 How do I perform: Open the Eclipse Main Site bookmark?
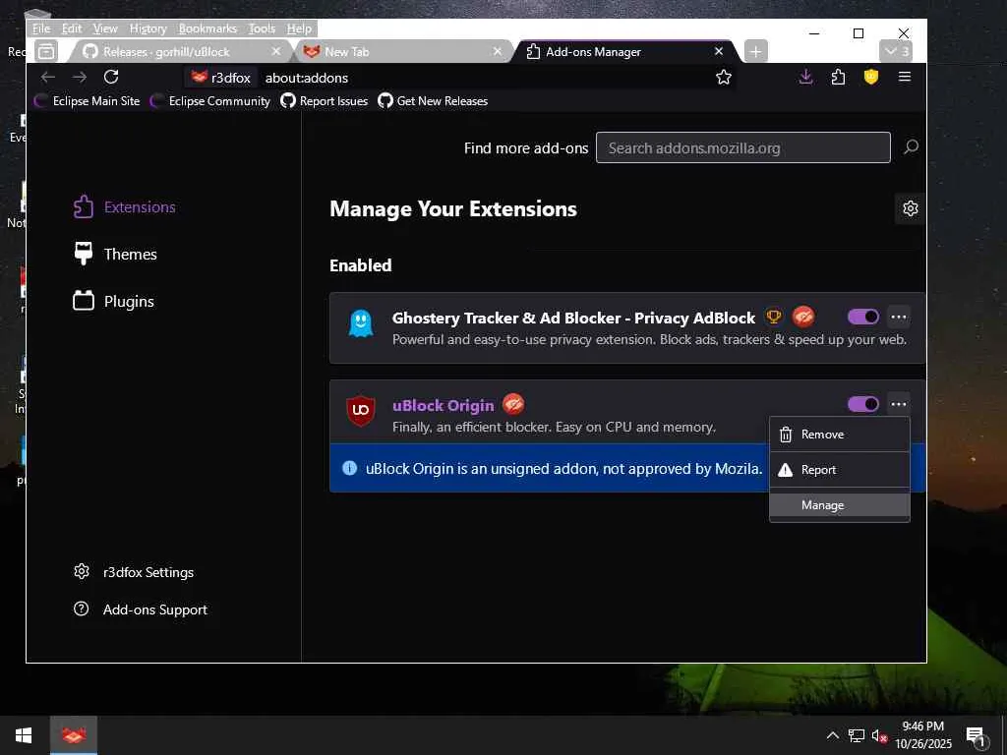[88, 101]
